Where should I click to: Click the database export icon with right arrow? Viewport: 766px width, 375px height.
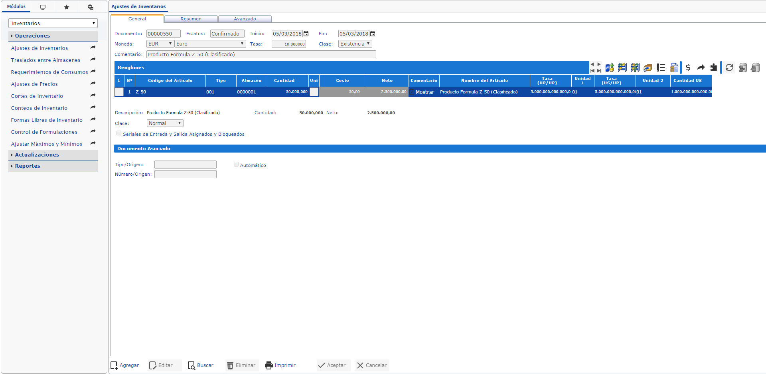[x=743, y=67]
